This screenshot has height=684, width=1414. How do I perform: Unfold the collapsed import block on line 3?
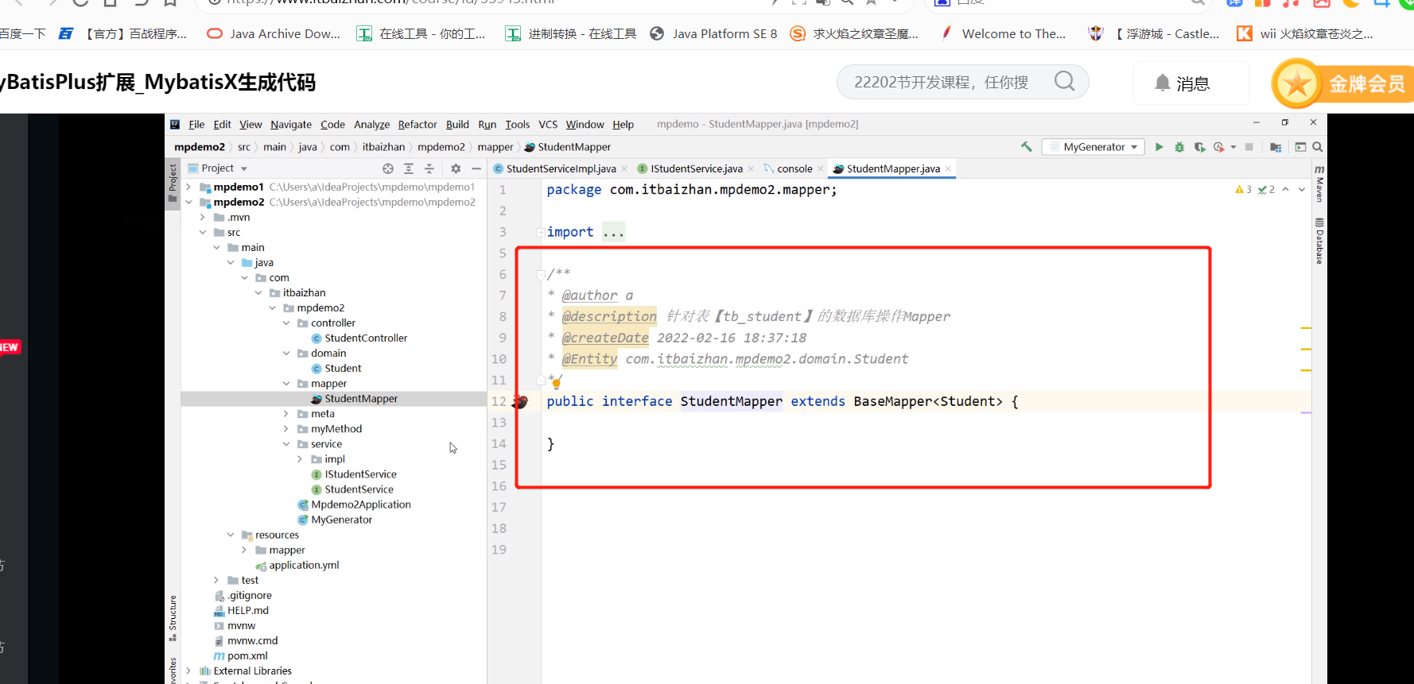[x=541, y=232]
